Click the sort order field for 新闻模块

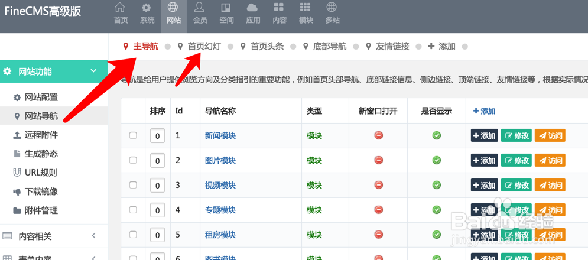pyautogui.click(x=158, y=136)
